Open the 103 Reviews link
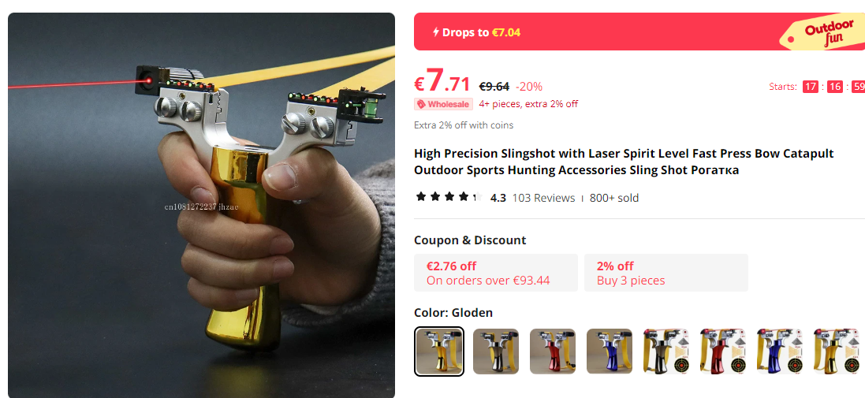The height and width of the screenshot is (398, 865). tap(543, 198)
